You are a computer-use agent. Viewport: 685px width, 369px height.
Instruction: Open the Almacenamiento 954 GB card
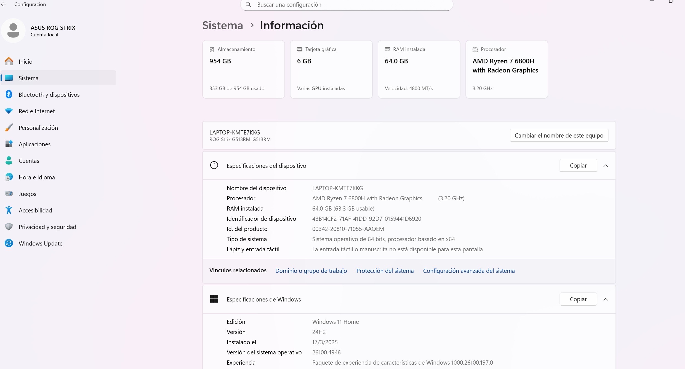pos(244,69)
